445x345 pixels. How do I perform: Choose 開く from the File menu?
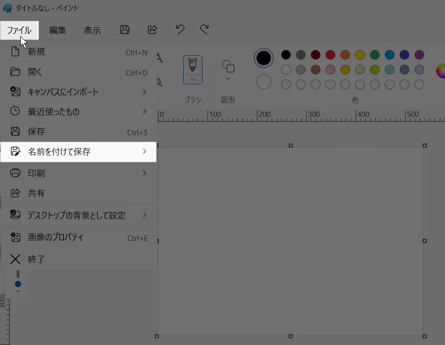coord(79,72)
